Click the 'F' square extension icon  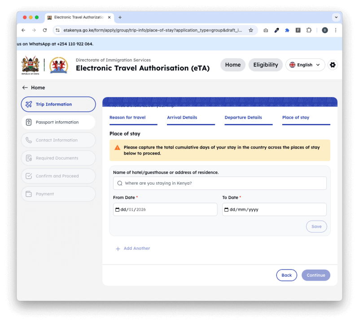[x=298, y=30]
